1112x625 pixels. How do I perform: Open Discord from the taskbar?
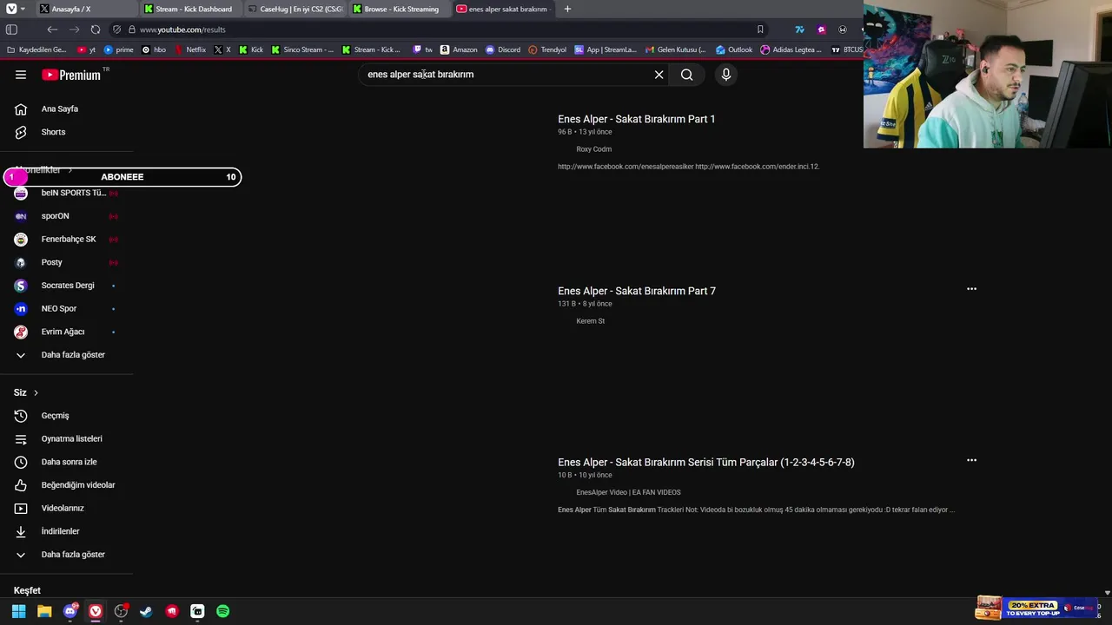(x=70, y=611)
